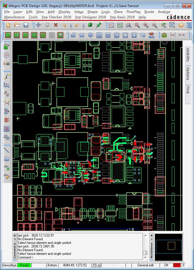Click the green Ready status indicator
This screenshot has width=194, height=270.
[x=24, y=265]
